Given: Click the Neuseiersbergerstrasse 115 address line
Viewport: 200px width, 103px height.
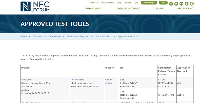Looking at the screenshot, I should (x=36, y=83).
